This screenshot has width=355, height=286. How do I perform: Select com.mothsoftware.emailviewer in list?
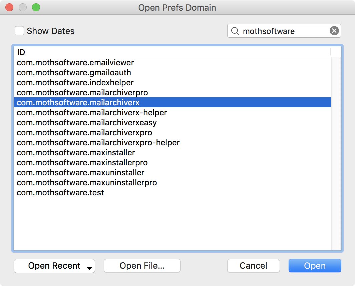tap(172, 63)
